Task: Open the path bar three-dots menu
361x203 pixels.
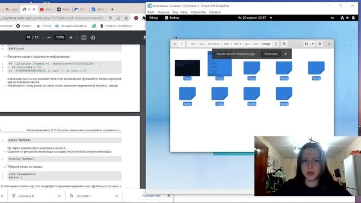Action: (276, 44)
